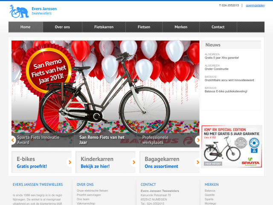273x205 pixels.
Task: Open the ION RX Special Edition banner
Action: (x=232, y=146)
